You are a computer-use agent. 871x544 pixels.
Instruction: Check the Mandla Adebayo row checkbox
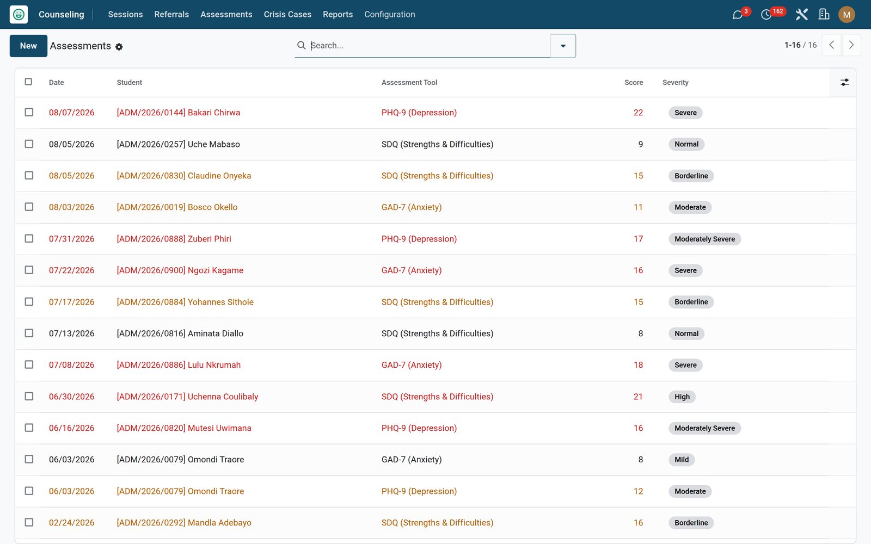pos(29,522)
